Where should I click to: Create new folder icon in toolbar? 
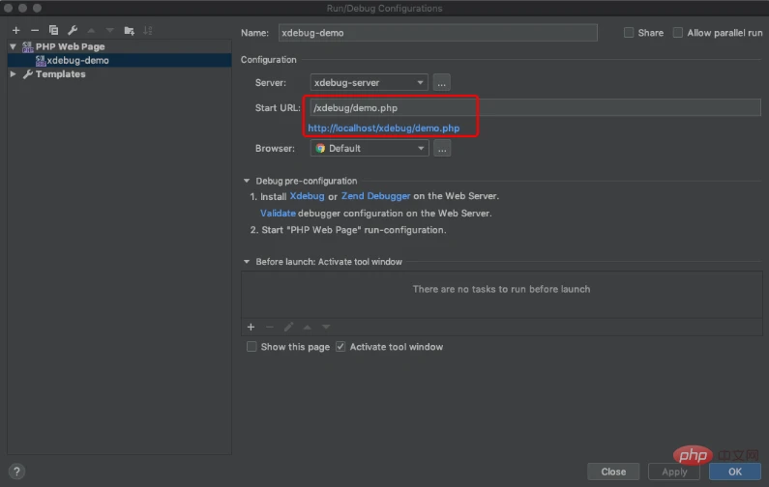(x=129, y=30)
